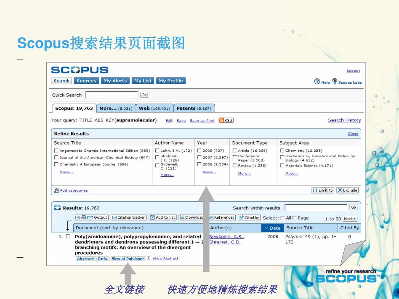Click Save as Alert link
This screenshot has width=399, height=299.
click(202, 121)
